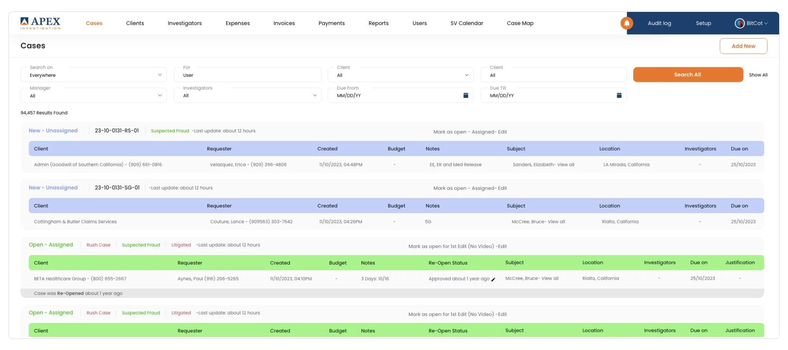Open the BitCot account menu chevron
This screenshot has height=350, width=788.
766,23
